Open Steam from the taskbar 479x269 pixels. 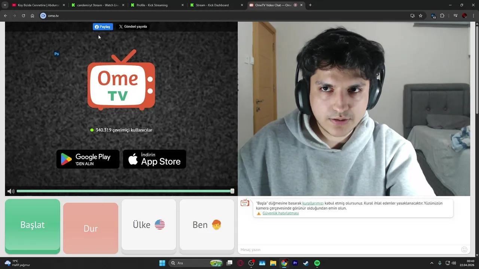pyautogui.click(x=306, y=263)
